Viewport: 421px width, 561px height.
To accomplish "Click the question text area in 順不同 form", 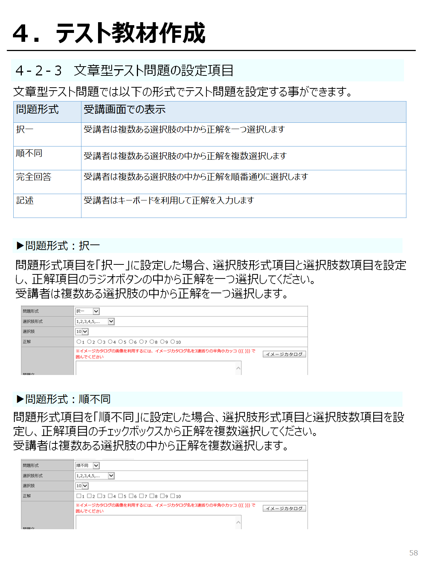I will 155,522.
